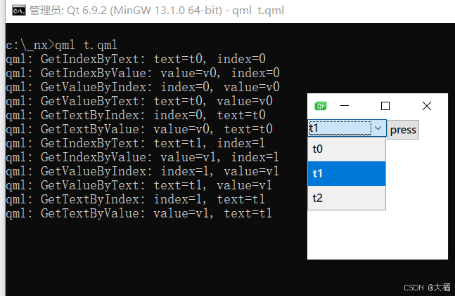The width and height of the screenshot is (455, 296).
Task: Click 'GetValueByIndex: index=1, value=v1' line
Action: click(143, 171)
